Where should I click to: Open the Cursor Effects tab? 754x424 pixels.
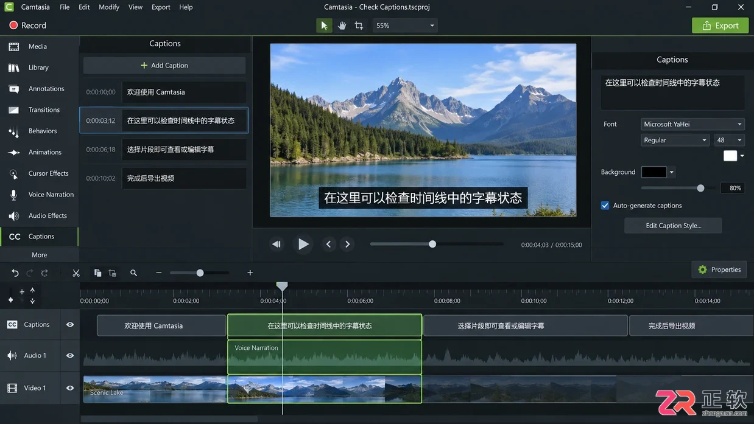click(39, 173)
